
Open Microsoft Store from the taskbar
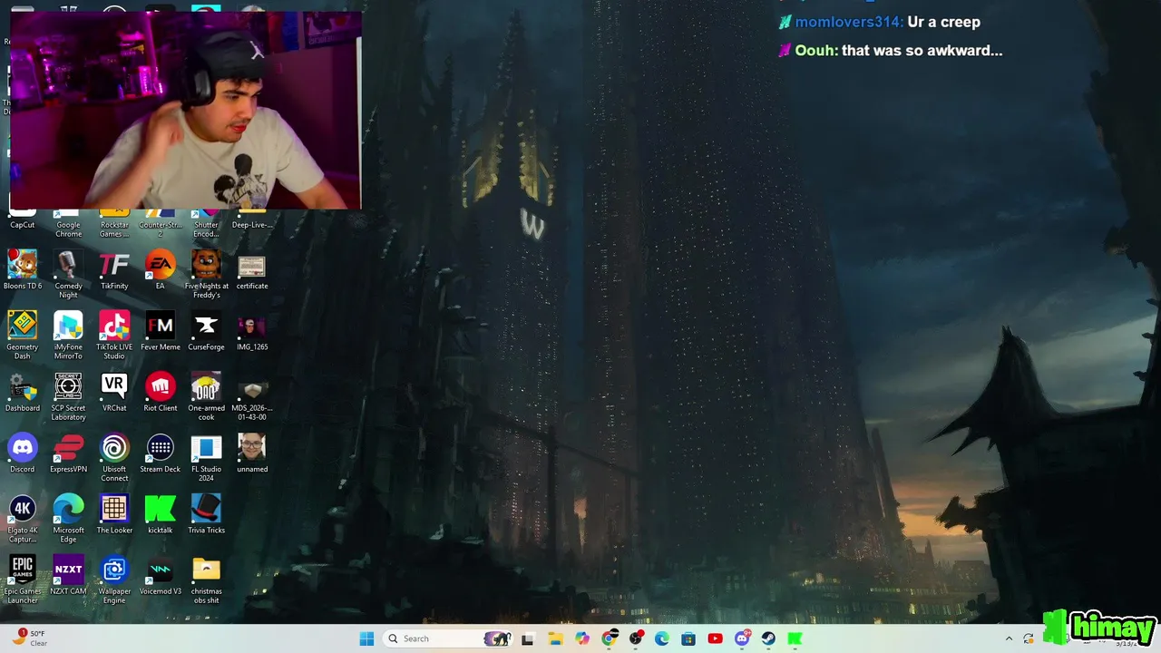(x=688, y=638)
